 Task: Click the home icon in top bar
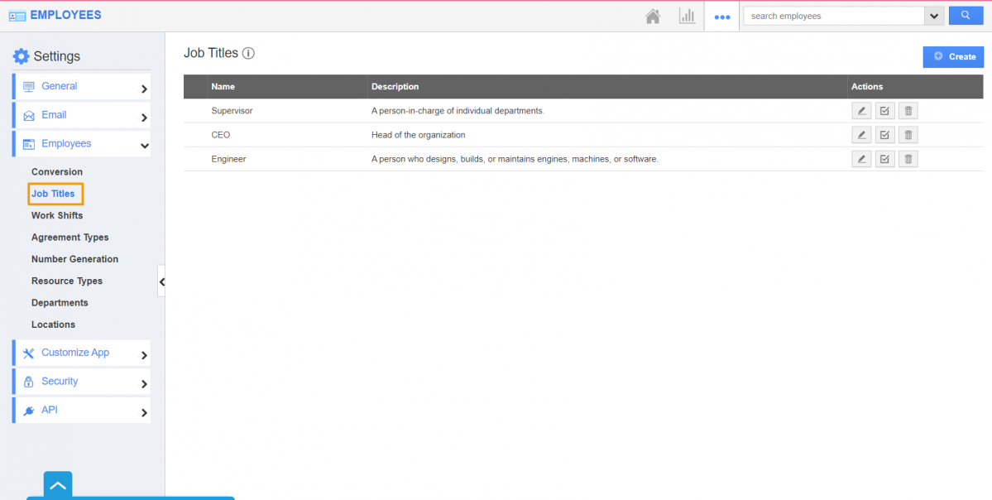[653, 17]
